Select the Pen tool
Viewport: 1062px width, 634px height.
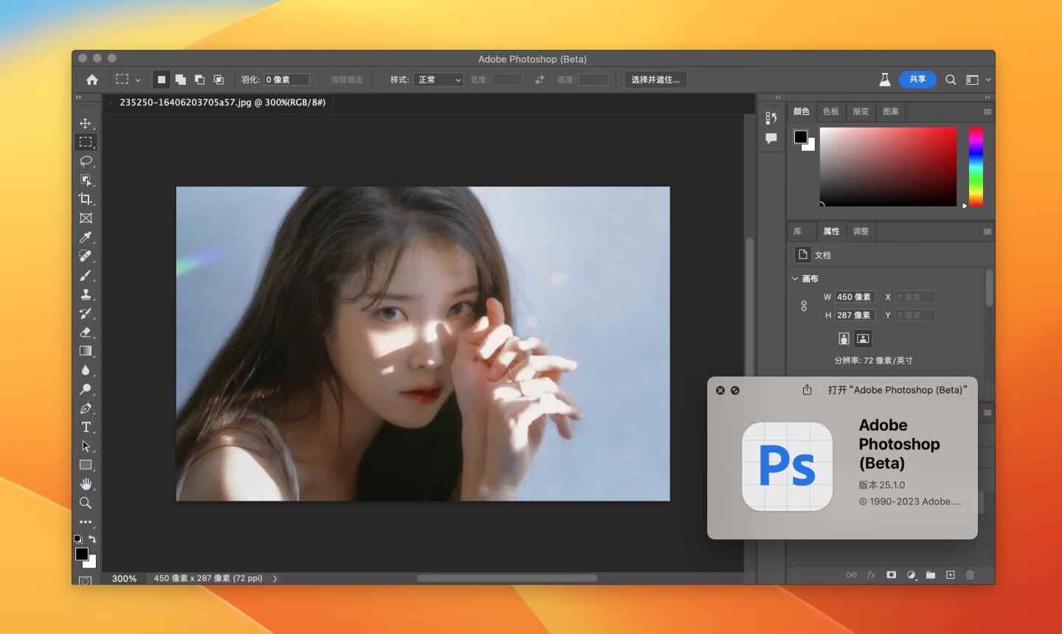[x=86, y=408]
